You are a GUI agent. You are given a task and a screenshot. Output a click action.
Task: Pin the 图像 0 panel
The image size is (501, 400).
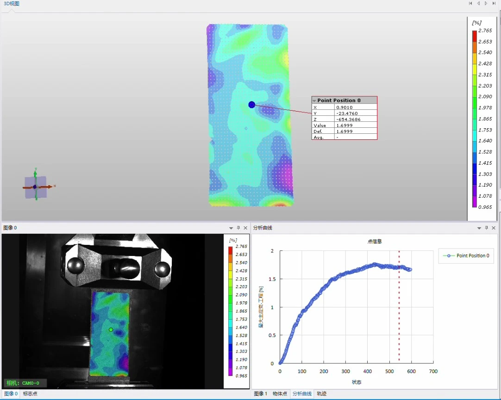click(x=238, y=228)
